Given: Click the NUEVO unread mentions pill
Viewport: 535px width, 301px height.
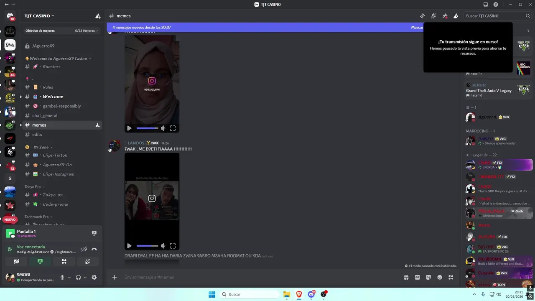Looking at the screenshot, I should coord(10,219).
